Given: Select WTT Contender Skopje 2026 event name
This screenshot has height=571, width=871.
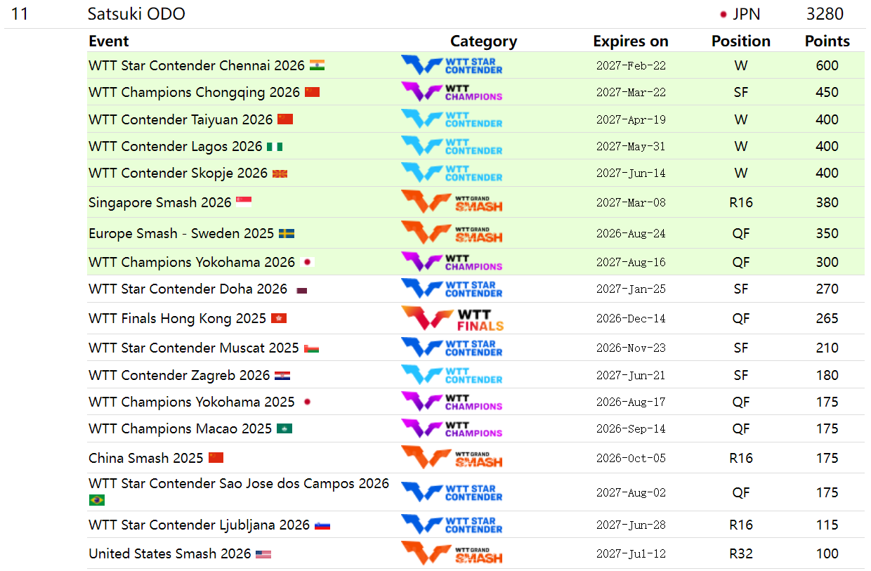Looking at the screenshot, I should [x=178, y=173].
